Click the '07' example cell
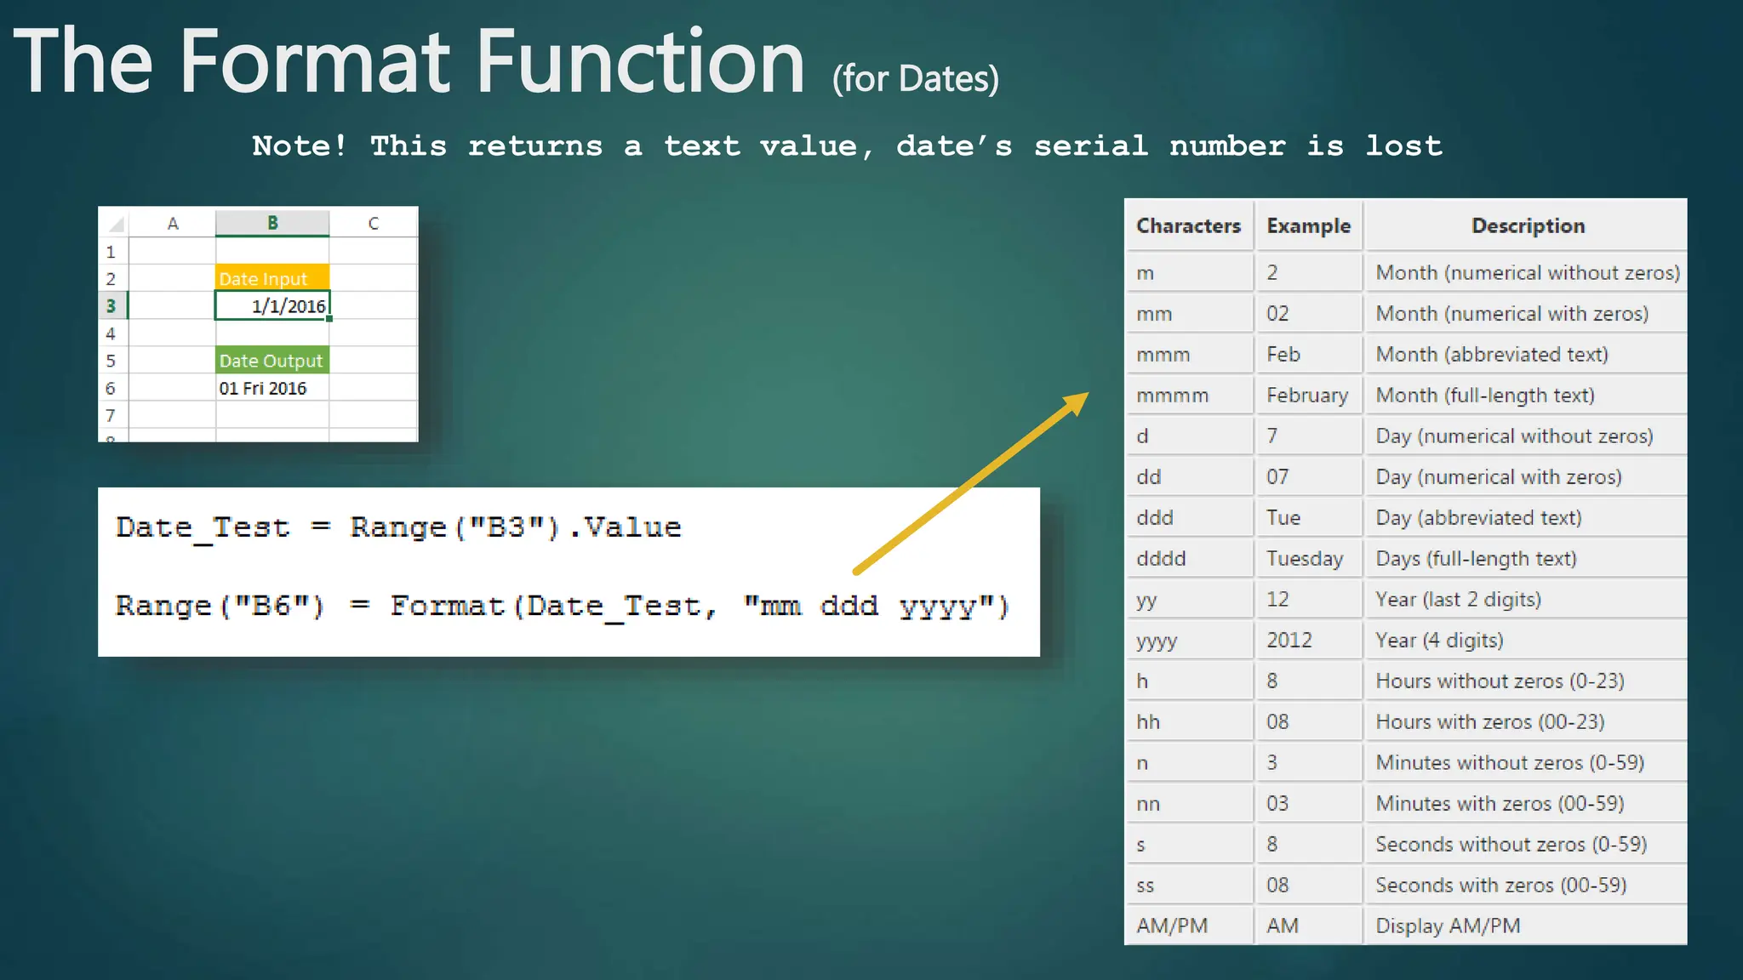 1308,476
